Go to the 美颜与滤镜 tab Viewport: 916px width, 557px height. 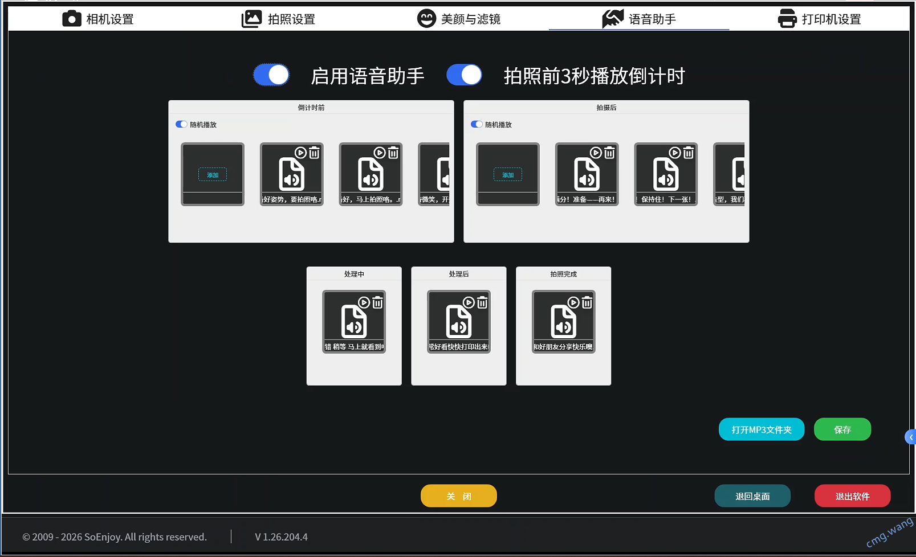tap(459, 19)
